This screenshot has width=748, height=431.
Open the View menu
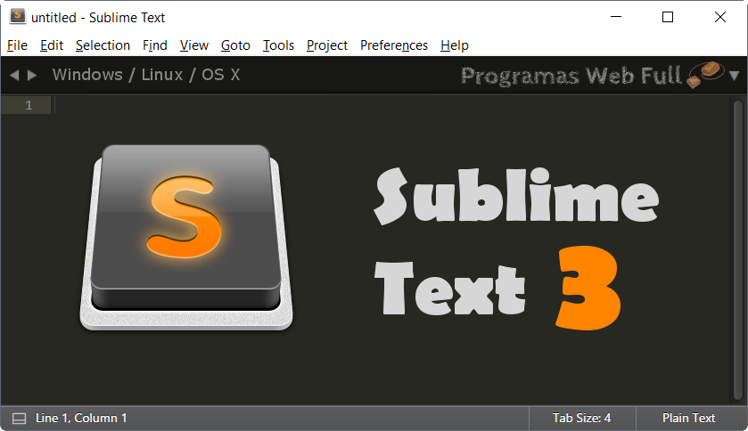[x=194, y=45]
